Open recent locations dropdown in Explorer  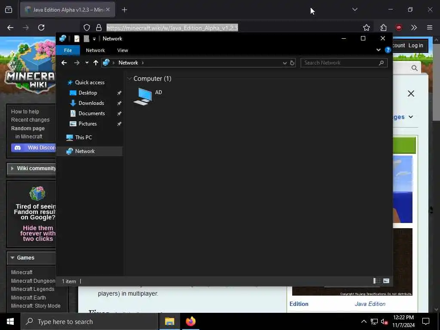pyautogui.click(x=87, y=63)
